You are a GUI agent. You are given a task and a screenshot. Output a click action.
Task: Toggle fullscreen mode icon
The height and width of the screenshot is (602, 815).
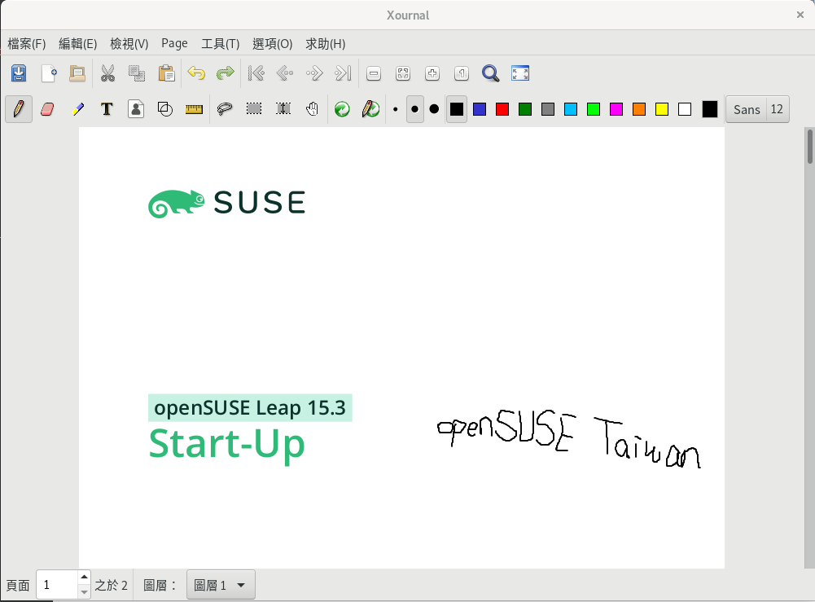click(520, 73)
